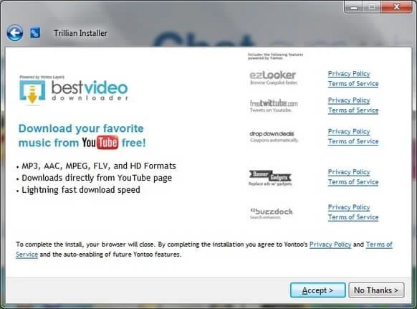The image size is (417, 309).
Task: Open ezLooker Privacy Policy link
Action: (349, 74)
